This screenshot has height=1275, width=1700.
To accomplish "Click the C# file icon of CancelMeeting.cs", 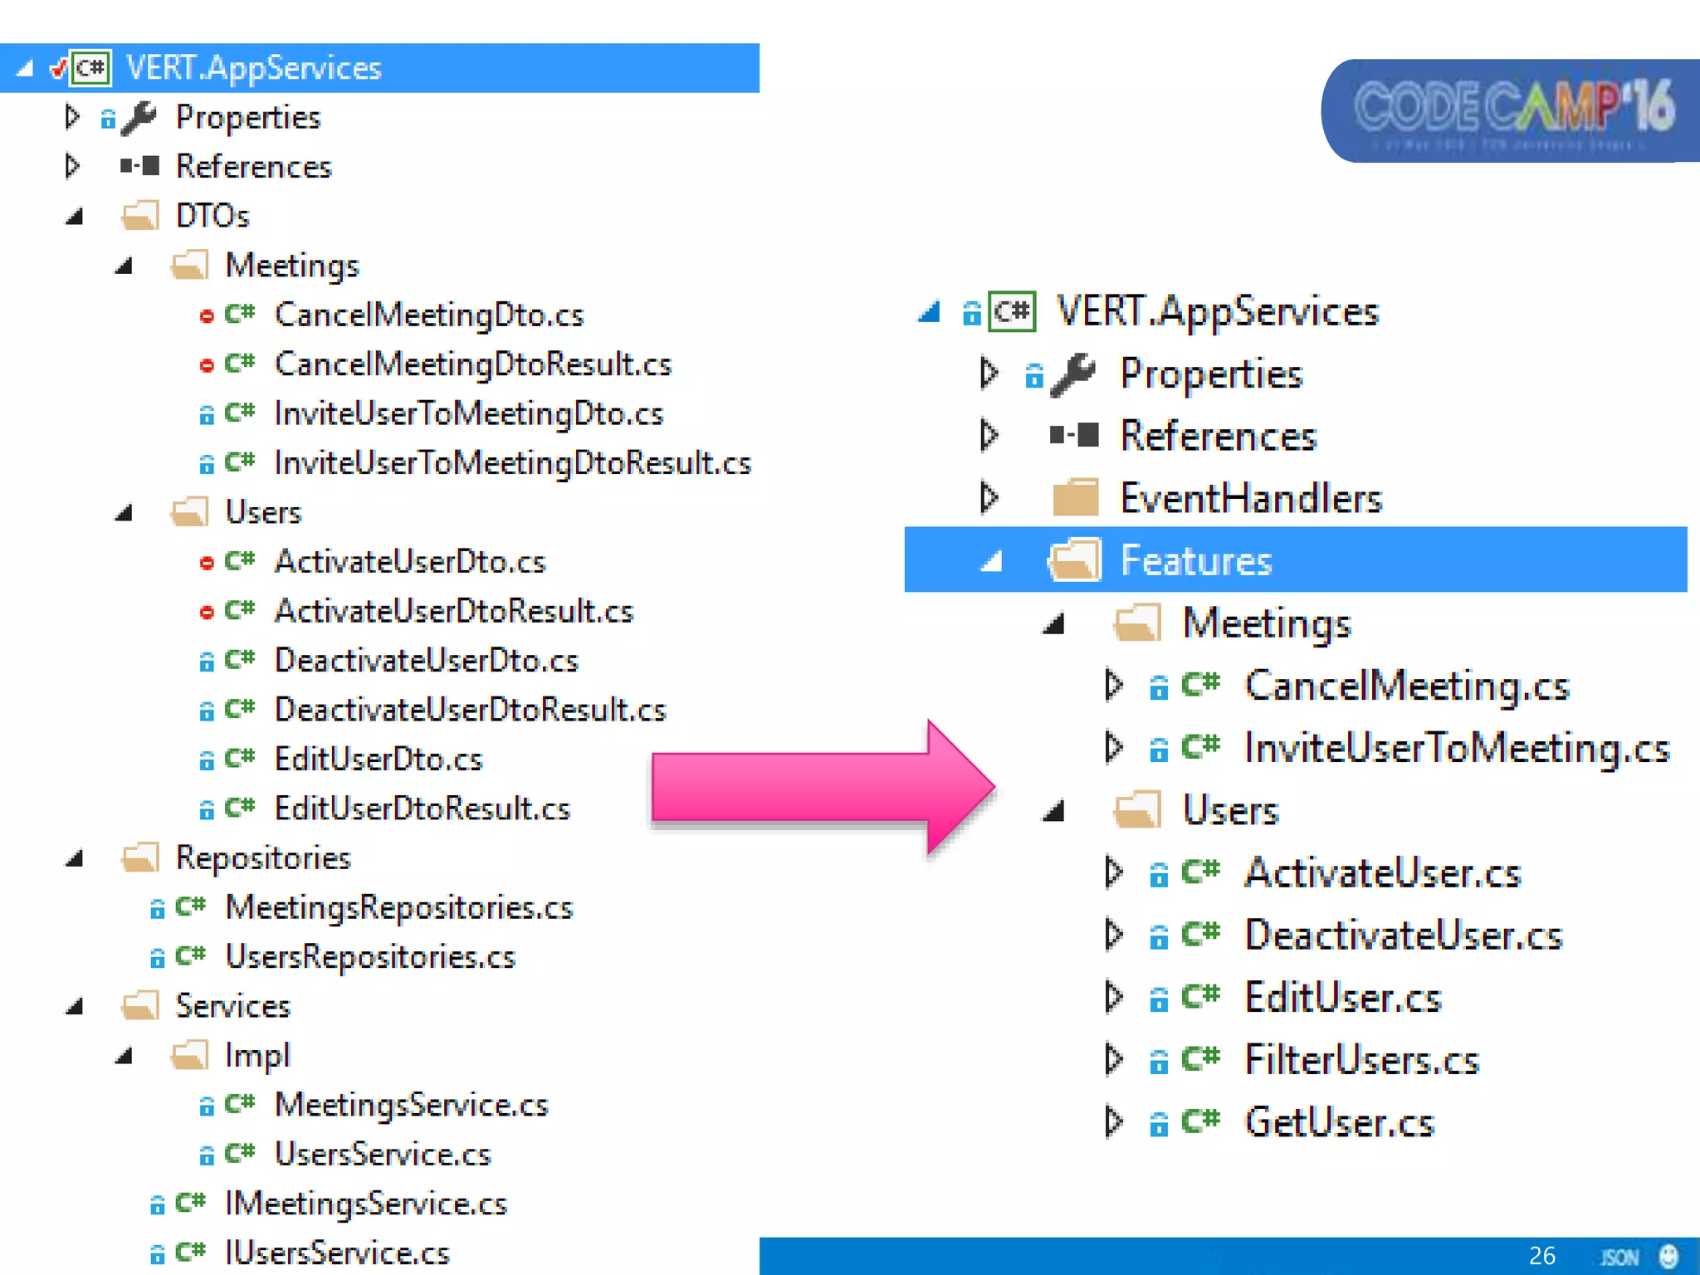I will click(1200, 685).
